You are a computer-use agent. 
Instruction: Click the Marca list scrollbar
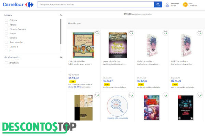point(61,31)
